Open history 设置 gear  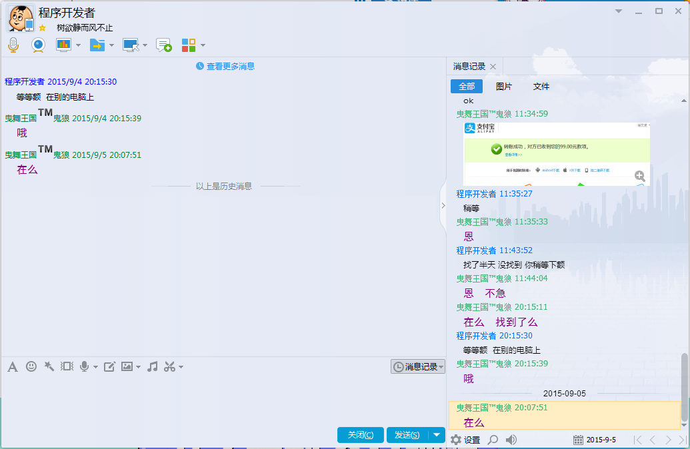pos(465,440)
